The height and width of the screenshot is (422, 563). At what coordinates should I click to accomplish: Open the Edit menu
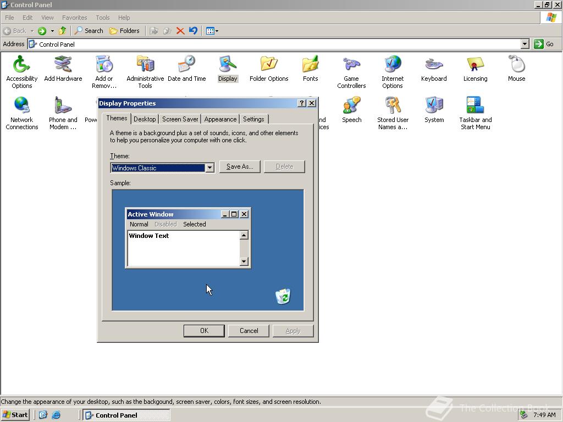(x=27, y=18)
